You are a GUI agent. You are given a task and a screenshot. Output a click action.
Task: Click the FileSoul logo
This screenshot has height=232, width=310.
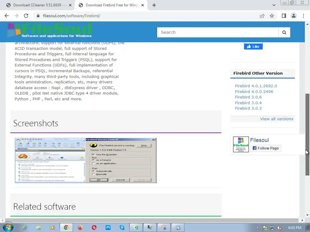coord(50,31)
